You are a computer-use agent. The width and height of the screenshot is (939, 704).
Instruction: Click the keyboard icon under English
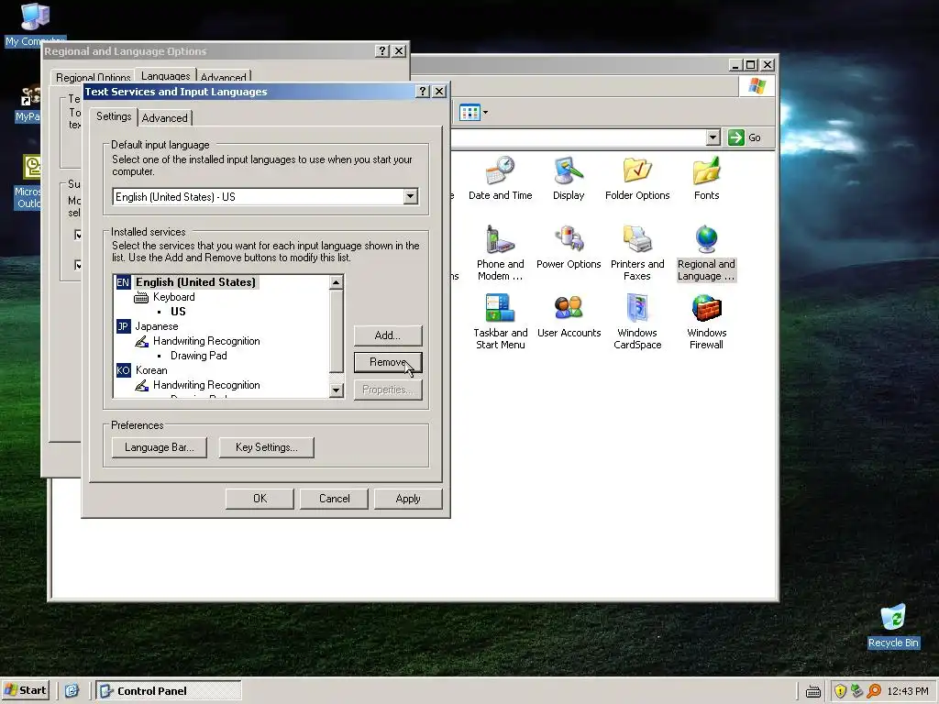tap(141, 298)
